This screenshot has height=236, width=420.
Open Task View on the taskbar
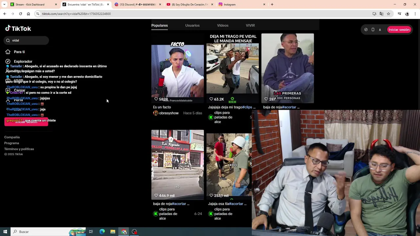click(x=91, y=232)
